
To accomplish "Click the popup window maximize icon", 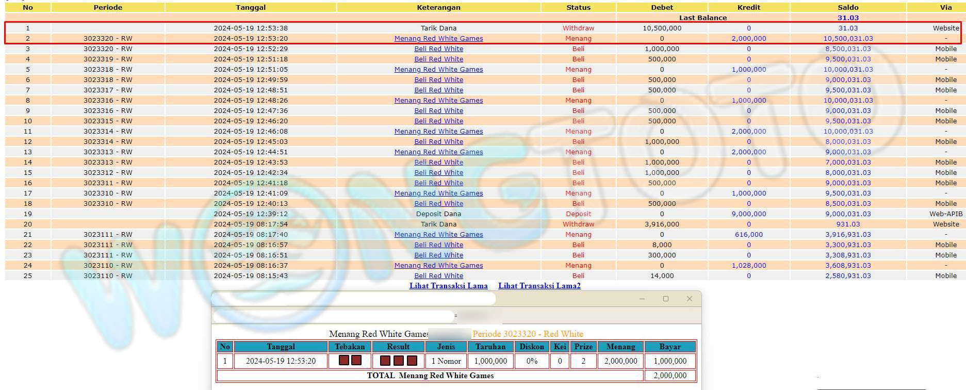I will [665, 299].
